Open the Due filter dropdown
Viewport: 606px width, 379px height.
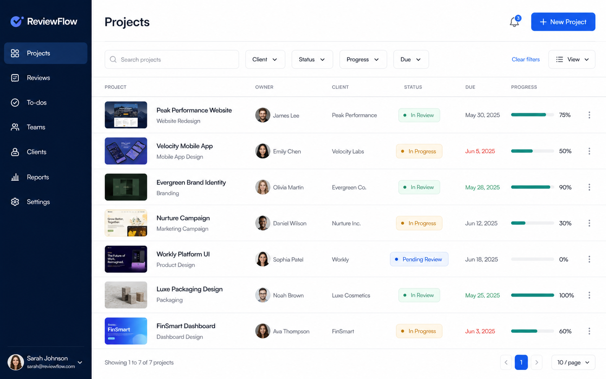pyautogui.click(x=411, y=59)
